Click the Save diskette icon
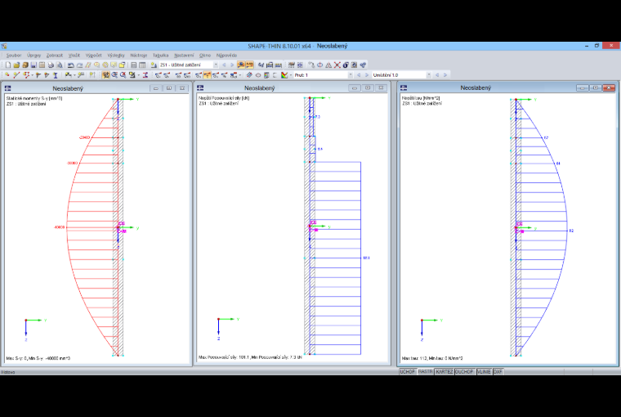 coord(34,65)
